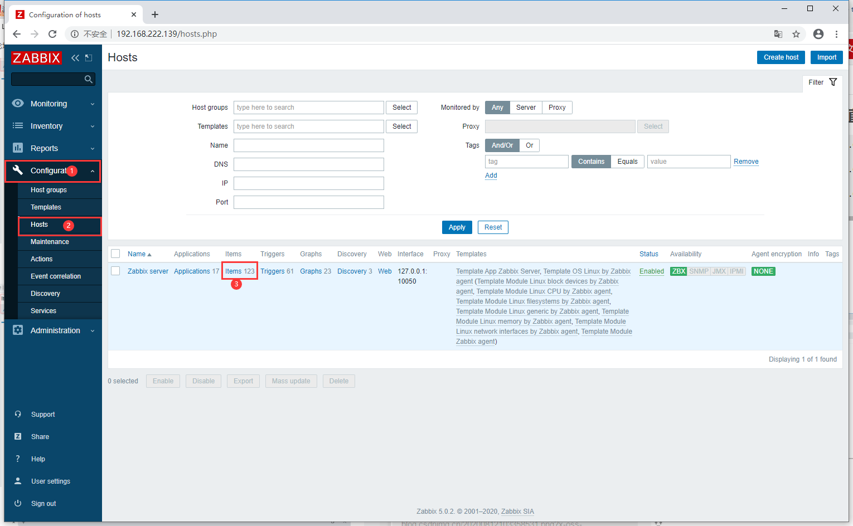Sort hosts by Status column

pyautogui.click(x=649, y=254)
